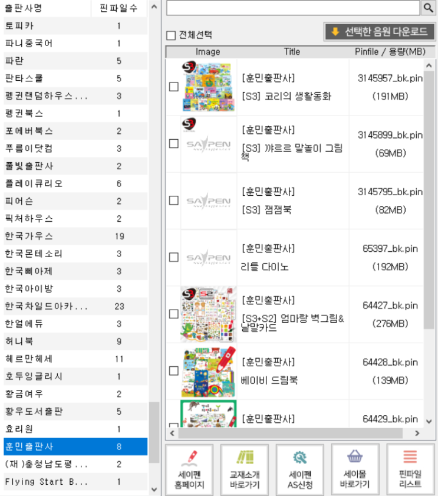Click book list horizontal scroll right arrow
Image resolution: width=438 pixels, height=496 pixels.
tap(417, 433)
